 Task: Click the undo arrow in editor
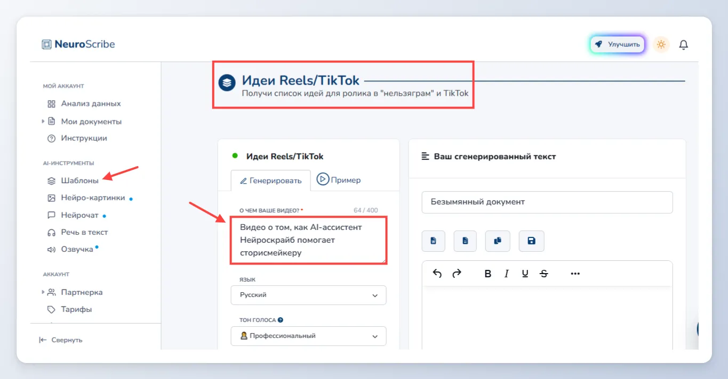point(437,274)
